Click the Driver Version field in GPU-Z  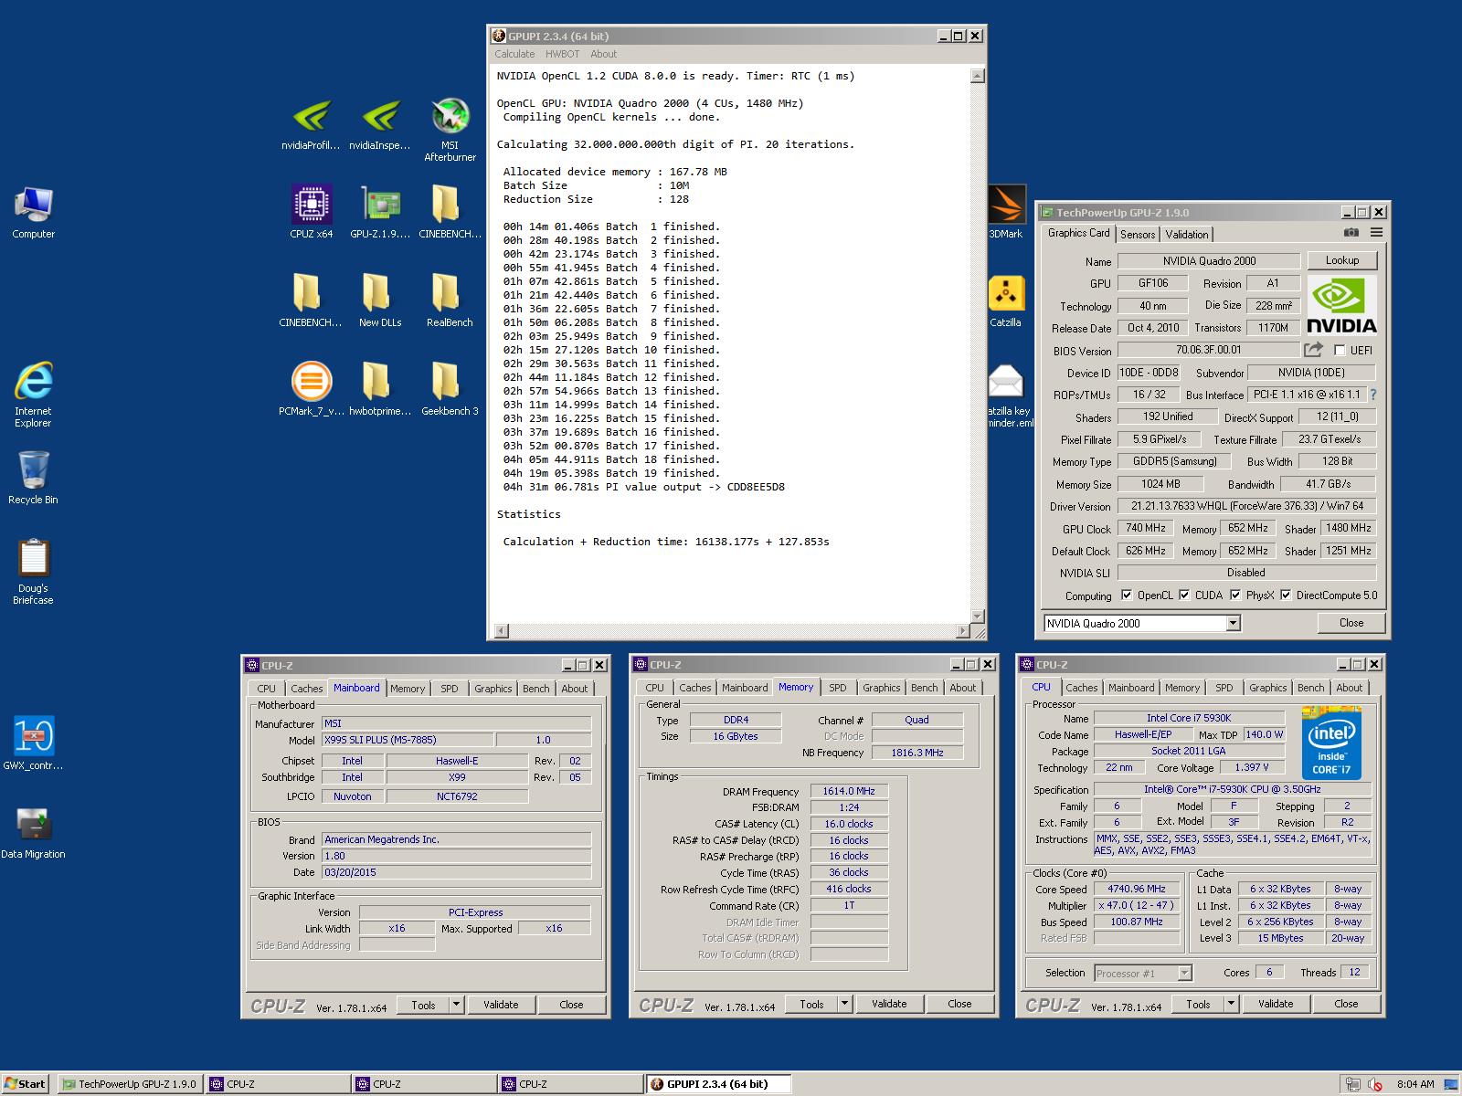pyautogui.click(x=1246, y=506)
